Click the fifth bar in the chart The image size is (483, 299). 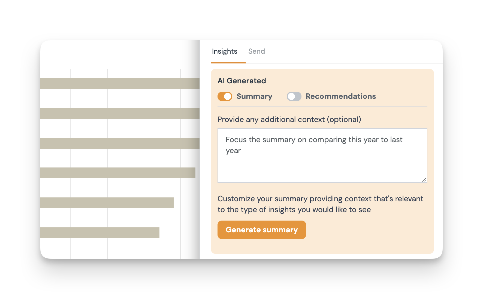pos(107,203)
